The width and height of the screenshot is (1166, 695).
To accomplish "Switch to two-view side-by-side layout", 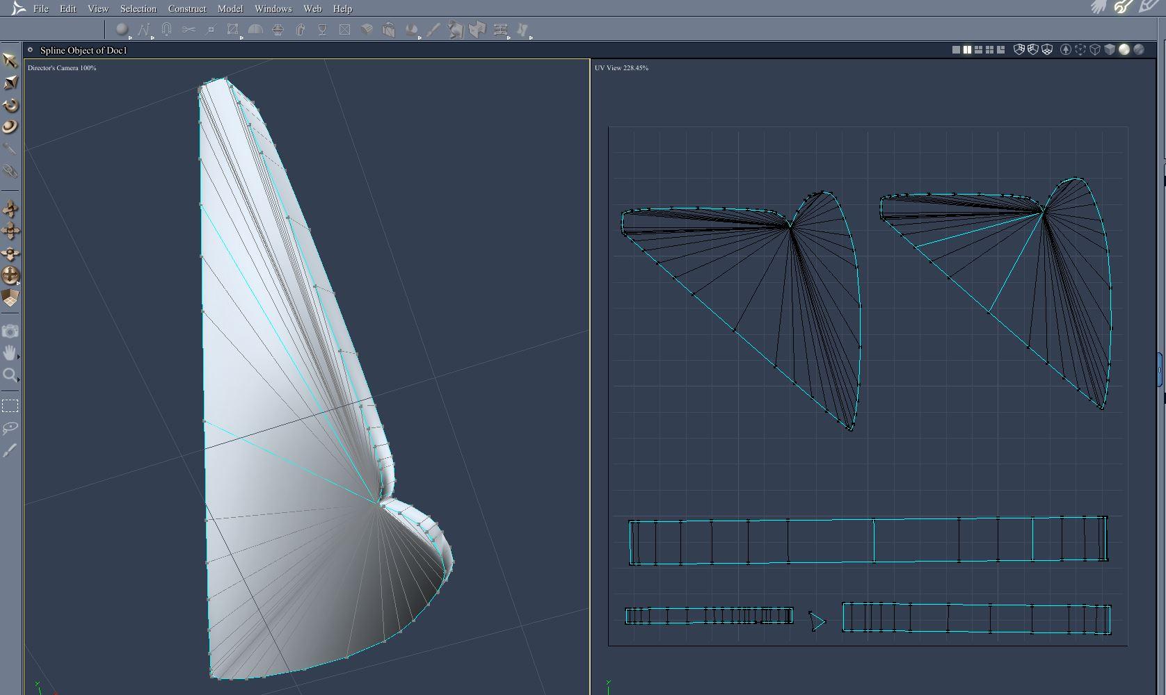I will pyautogui.click(x=967, y=49).
